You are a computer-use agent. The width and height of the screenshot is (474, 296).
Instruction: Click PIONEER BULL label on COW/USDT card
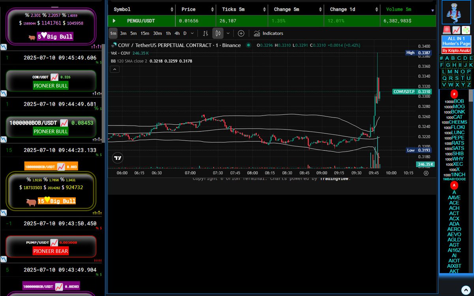point(51,85)
